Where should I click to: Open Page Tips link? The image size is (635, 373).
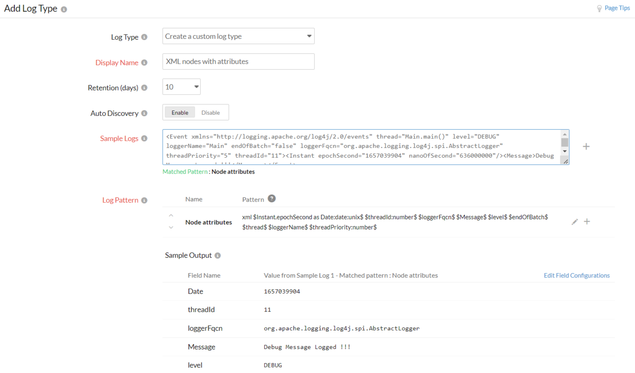(x=616, y=8)
